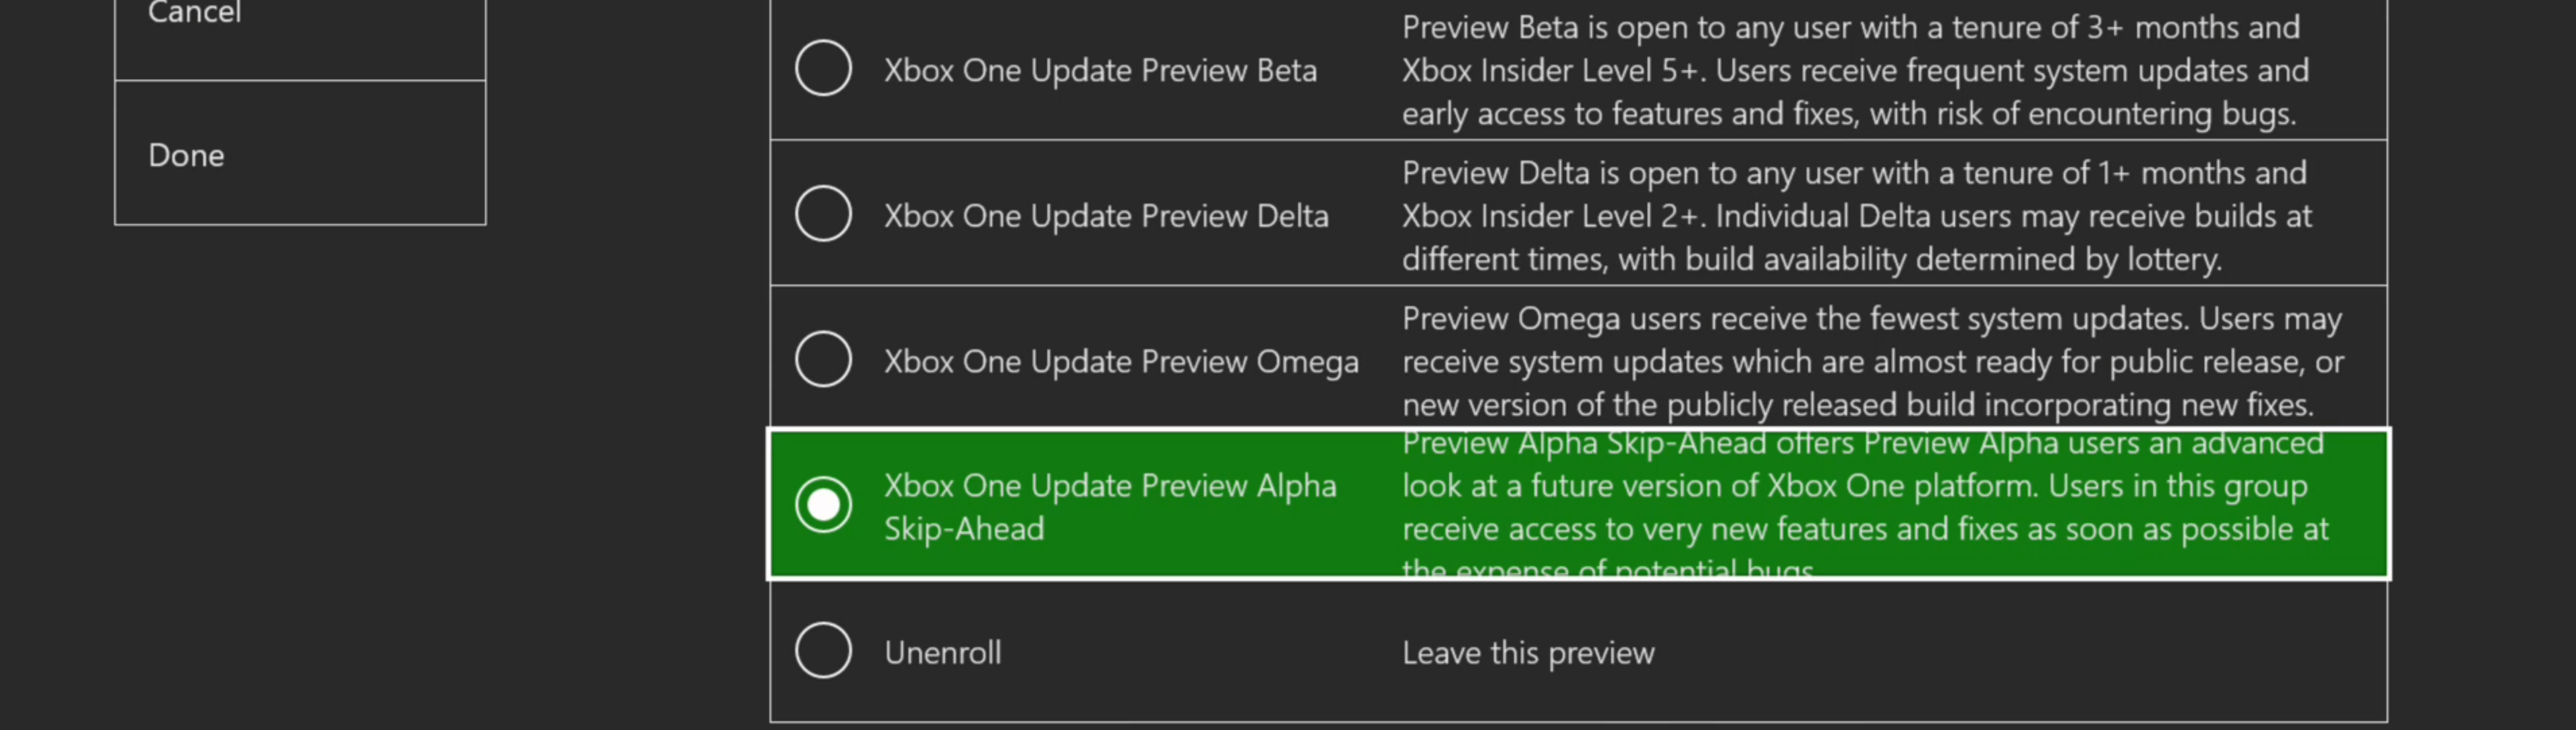
Task: Click the "Xbox One Update Preview Omega" label
Action: click(x=1121, y=361)
